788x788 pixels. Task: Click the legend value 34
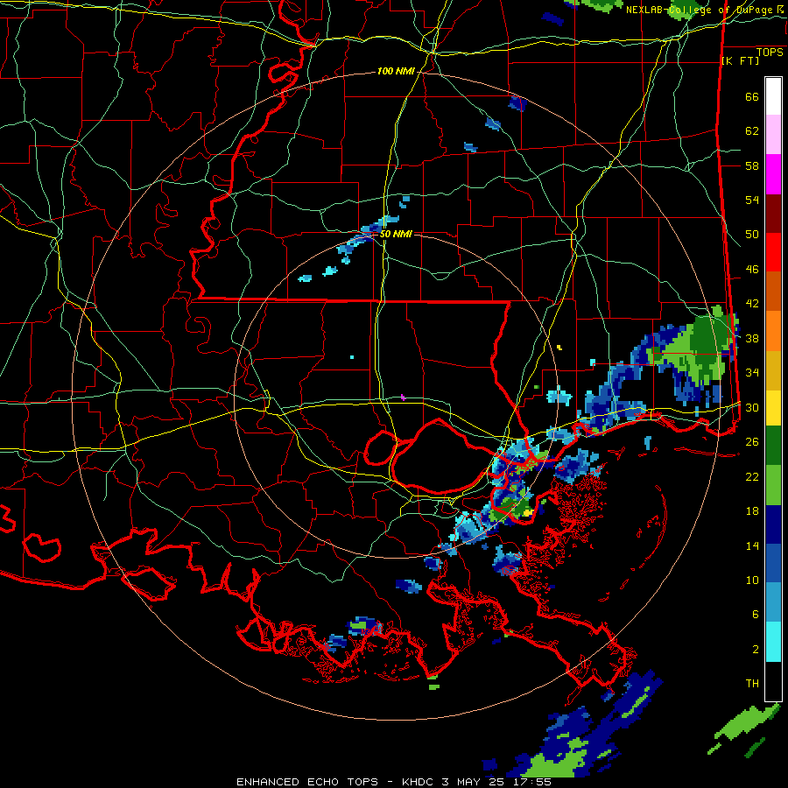click(x=752, y=372)
